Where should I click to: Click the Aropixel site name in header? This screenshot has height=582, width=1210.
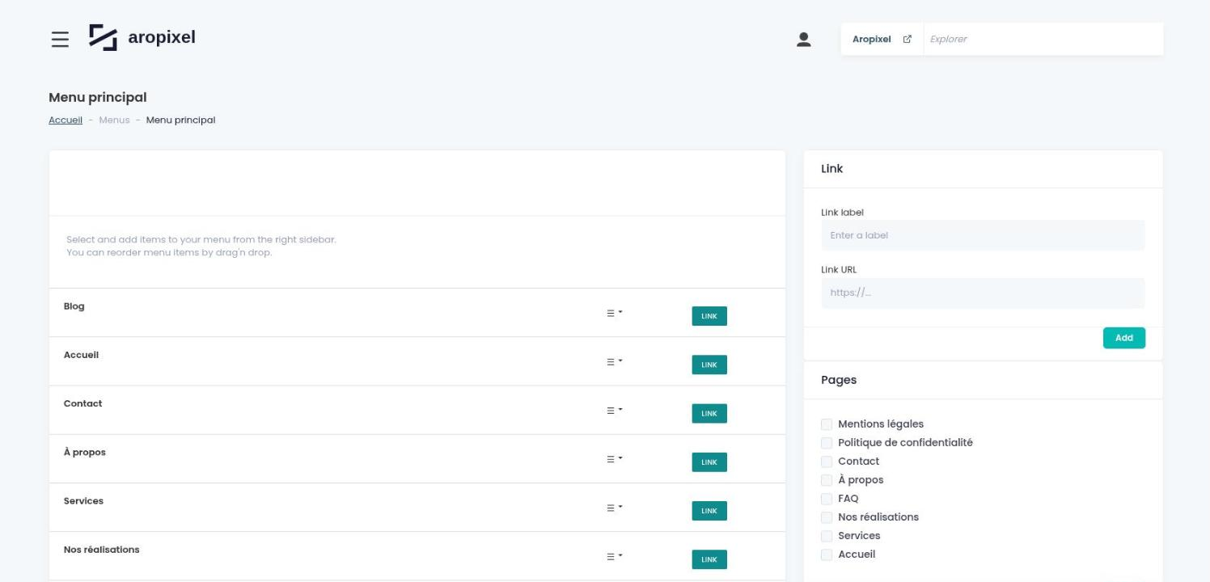(x=871, y=39)
